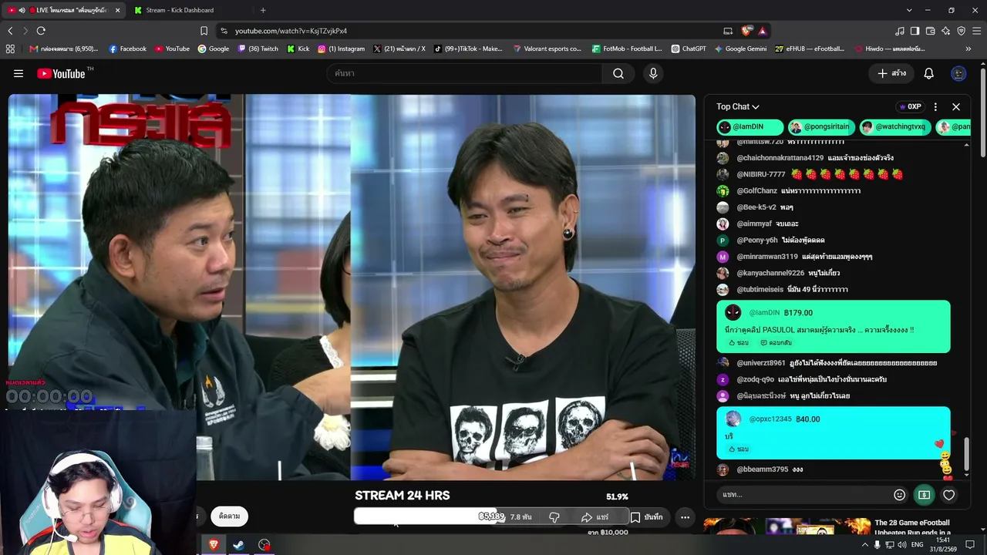Screen dimensions: 987x555
Task: Open the Windows notification center icon
Action: [970, 545]
